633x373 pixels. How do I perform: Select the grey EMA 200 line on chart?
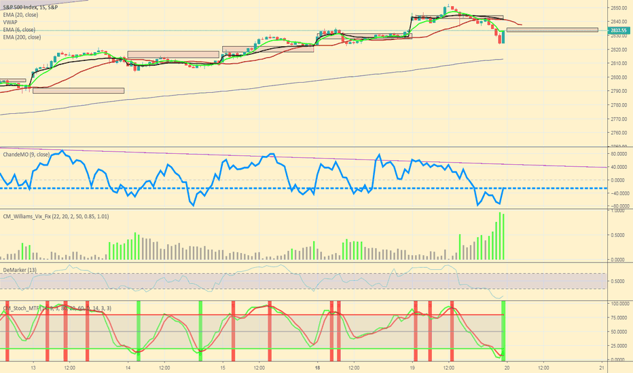(x=251, y=87)
